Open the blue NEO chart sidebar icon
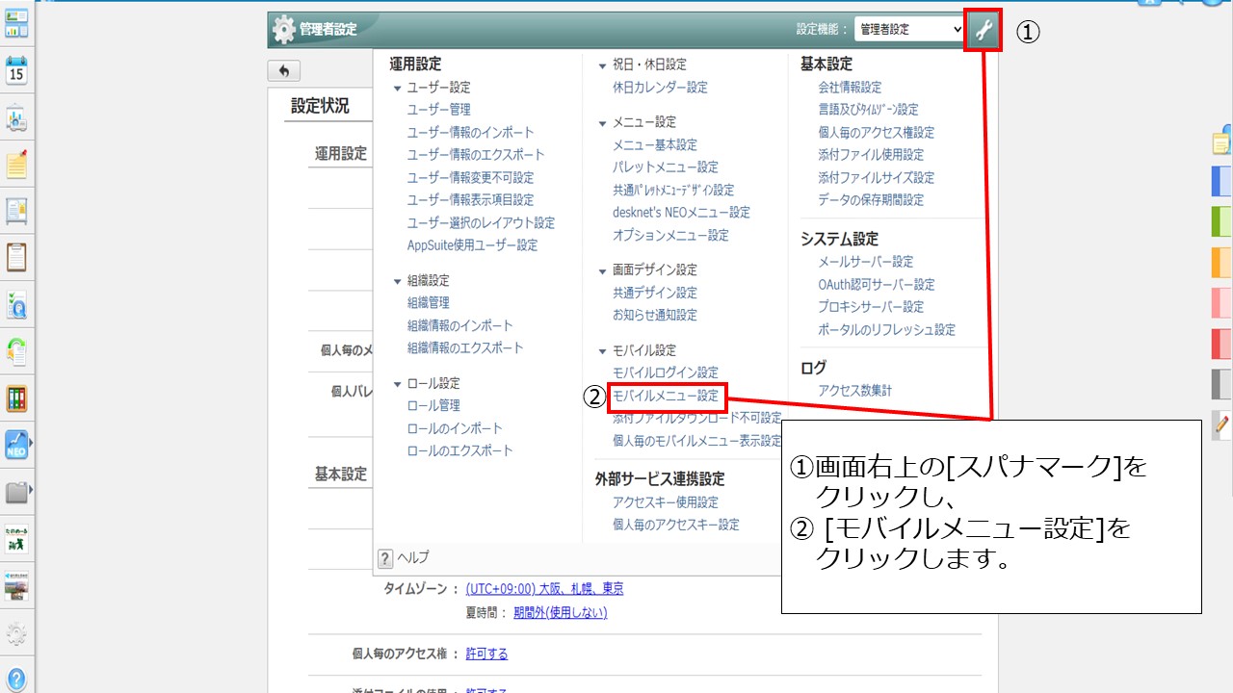Image resolution: width=1233 pixels, height=693 pixels. tap(16, 445)
